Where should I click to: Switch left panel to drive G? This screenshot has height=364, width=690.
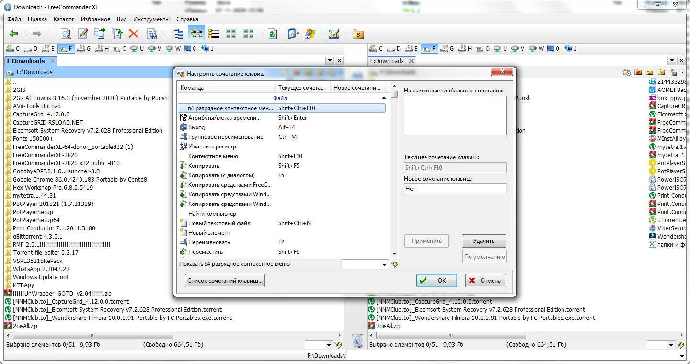point(84,48)
